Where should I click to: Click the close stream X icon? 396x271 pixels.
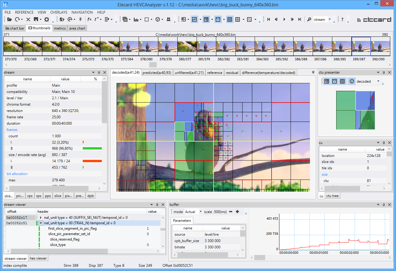coord(28,19)
